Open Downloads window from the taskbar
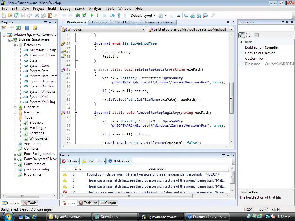Image resolution: width=295 pixels, height=221 pixels. coord(115,217)
